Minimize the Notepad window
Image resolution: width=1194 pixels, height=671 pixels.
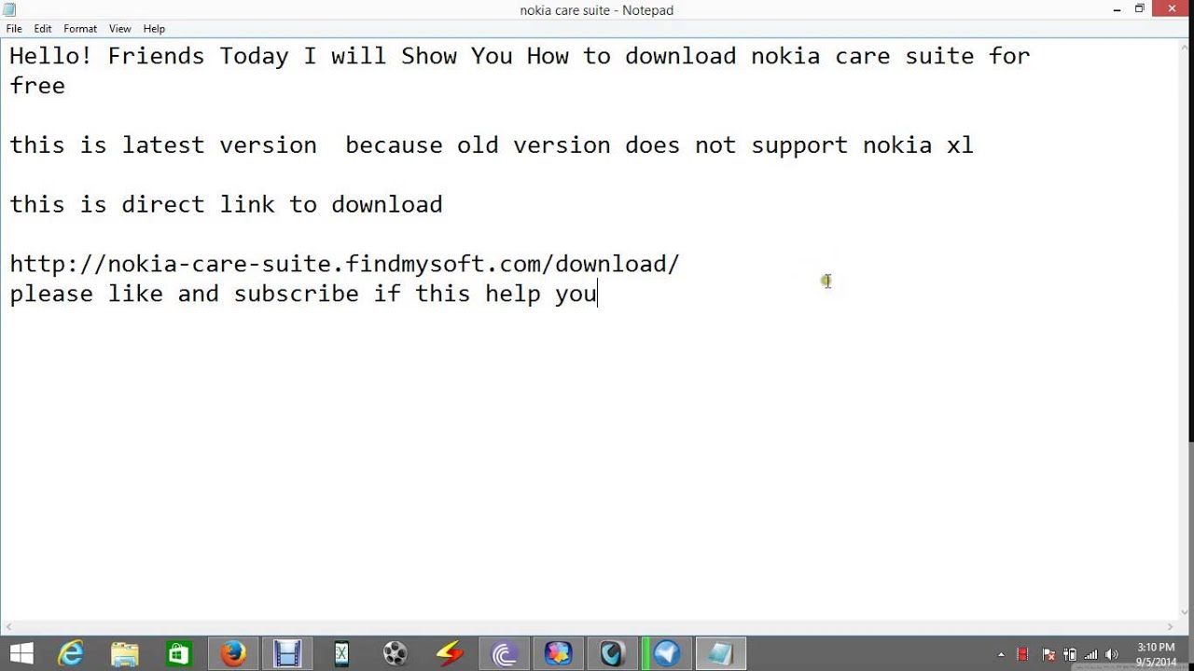pos(1117,9)
